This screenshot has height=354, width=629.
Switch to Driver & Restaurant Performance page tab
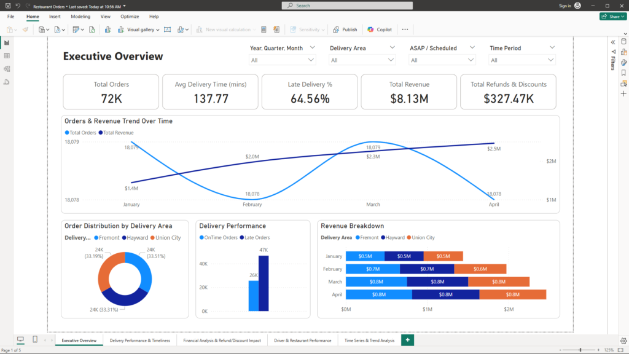pos(303,340)
